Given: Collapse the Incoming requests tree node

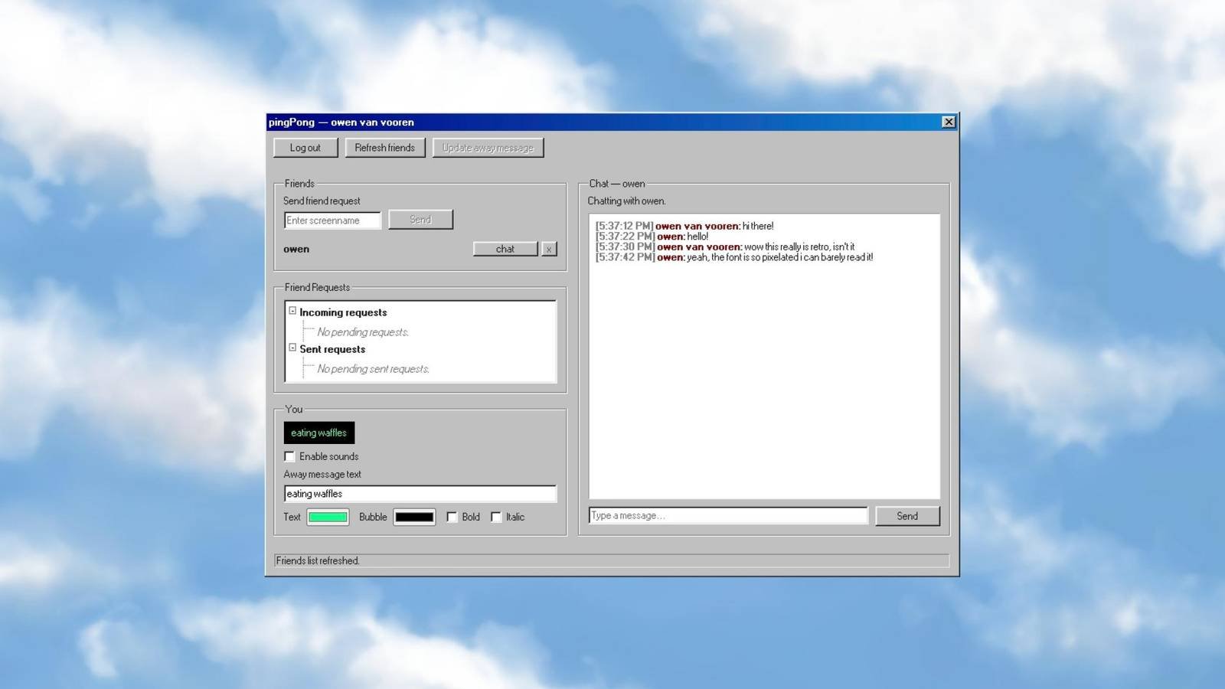Looking at the screenshot, I should (293, 310).
